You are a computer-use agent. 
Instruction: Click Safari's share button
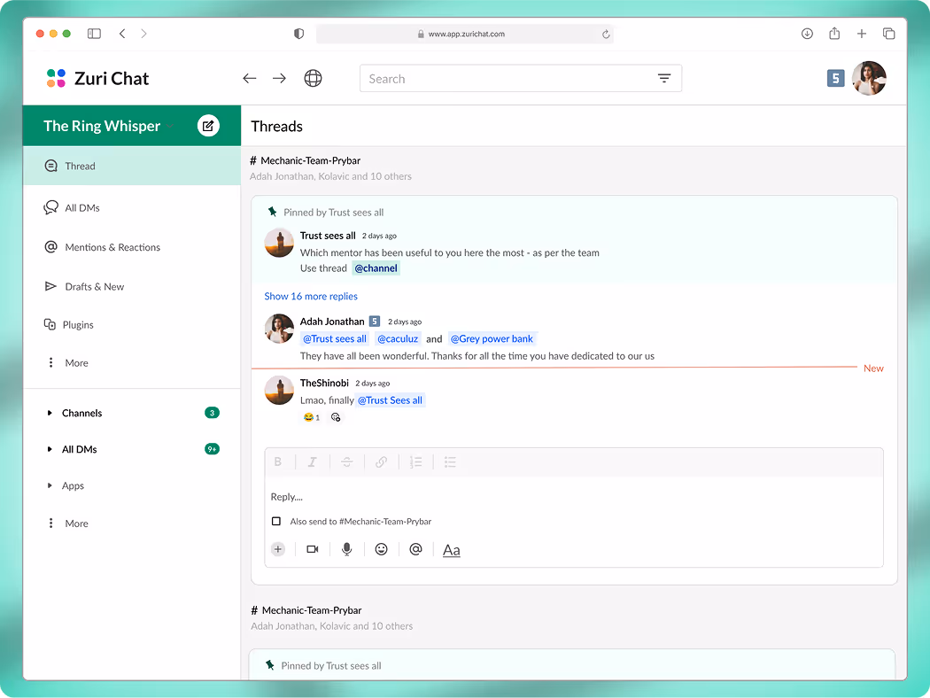(834, 34)
